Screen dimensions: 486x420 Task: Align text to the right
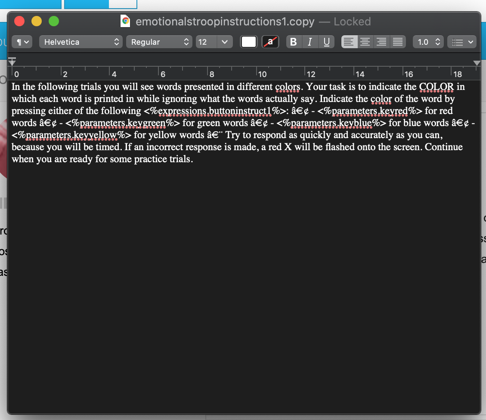(x=381, y=42)
